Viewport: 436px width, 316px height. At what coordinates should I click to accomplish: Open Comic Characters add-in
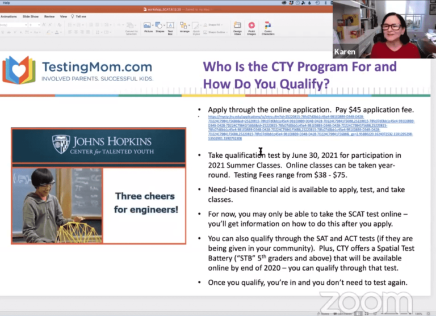(268, 27)
